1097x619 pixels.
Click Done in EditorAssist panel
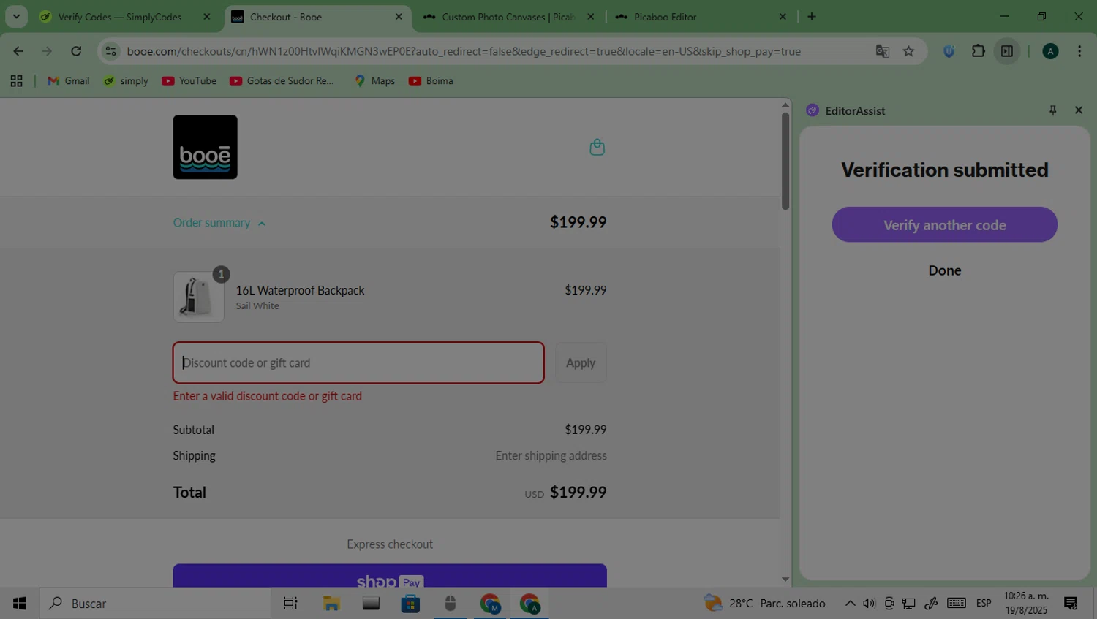pyautogui.click(x=944, y=270)
